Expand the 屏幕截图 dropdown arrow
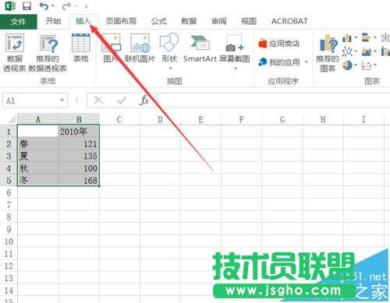Viewport: 390px width, 303px height. pos(236,69)
